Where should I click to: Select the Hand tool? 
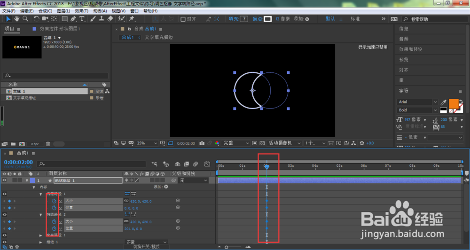pyautogui.click(x=17, y=19)
